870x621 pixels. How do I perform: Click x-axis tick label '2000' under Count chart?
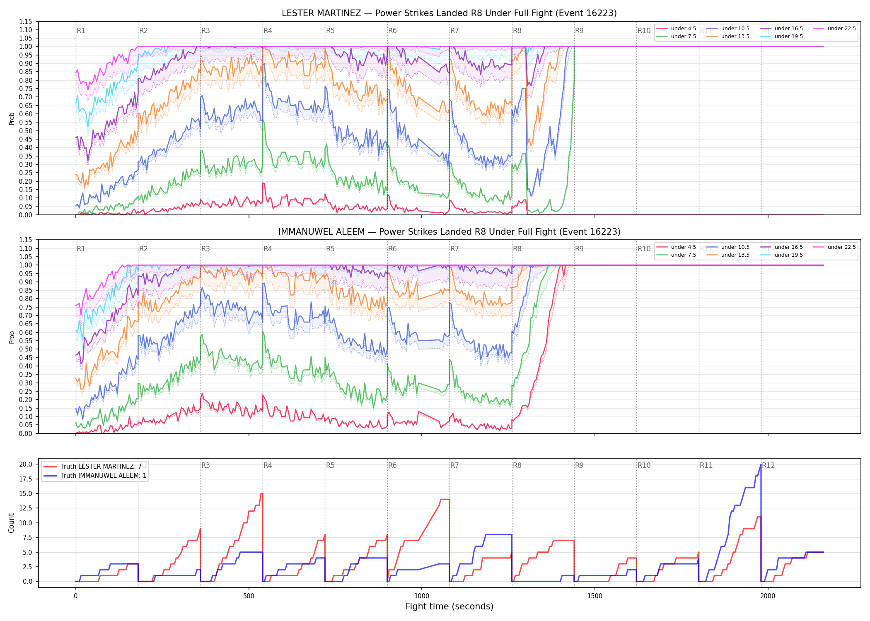point(768,596)
